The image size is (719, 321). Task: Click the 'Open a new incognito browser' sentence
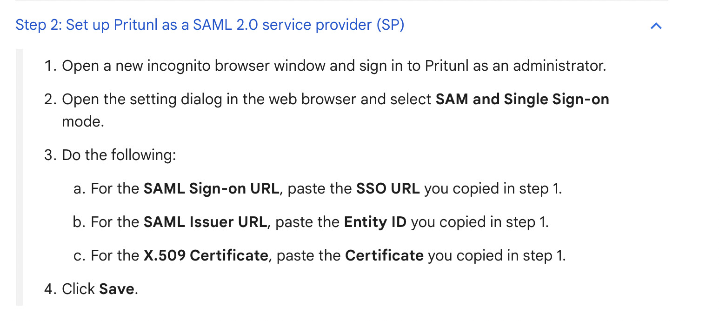334,66
